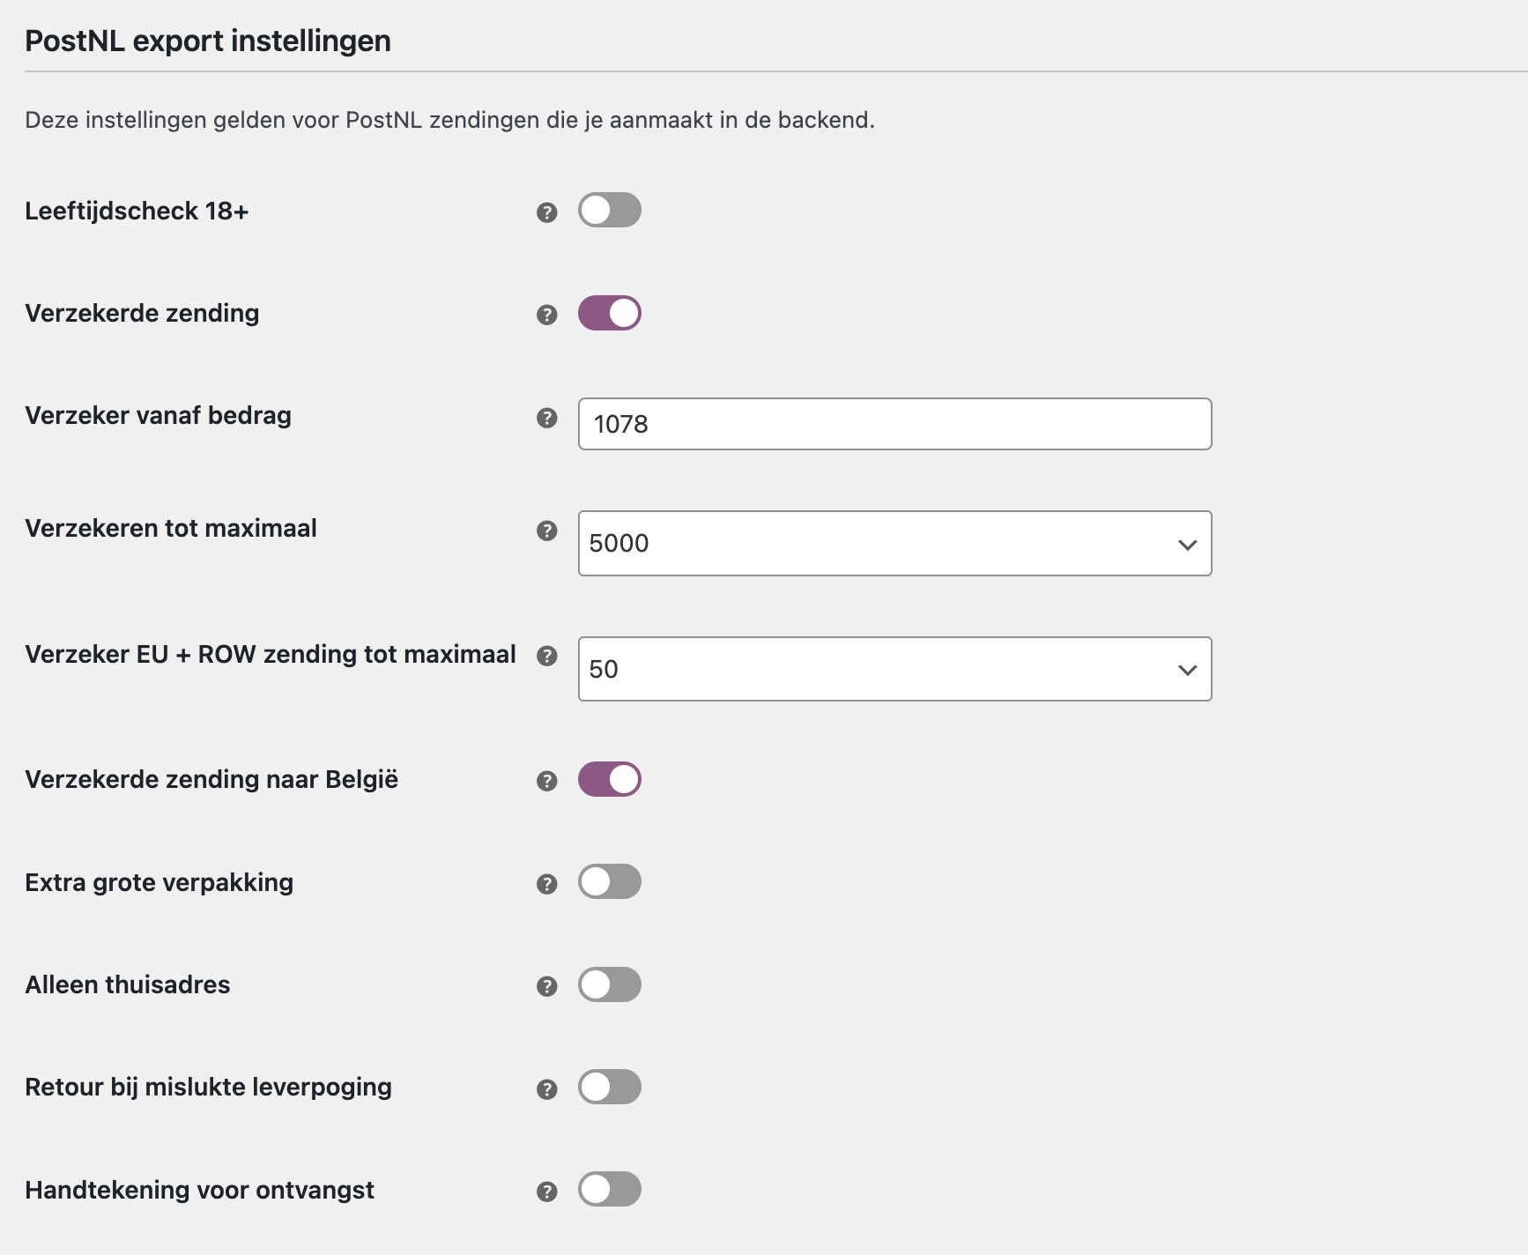
Task: Enable Retour bij mislukte leverpoging
Action: [610, 1088]
